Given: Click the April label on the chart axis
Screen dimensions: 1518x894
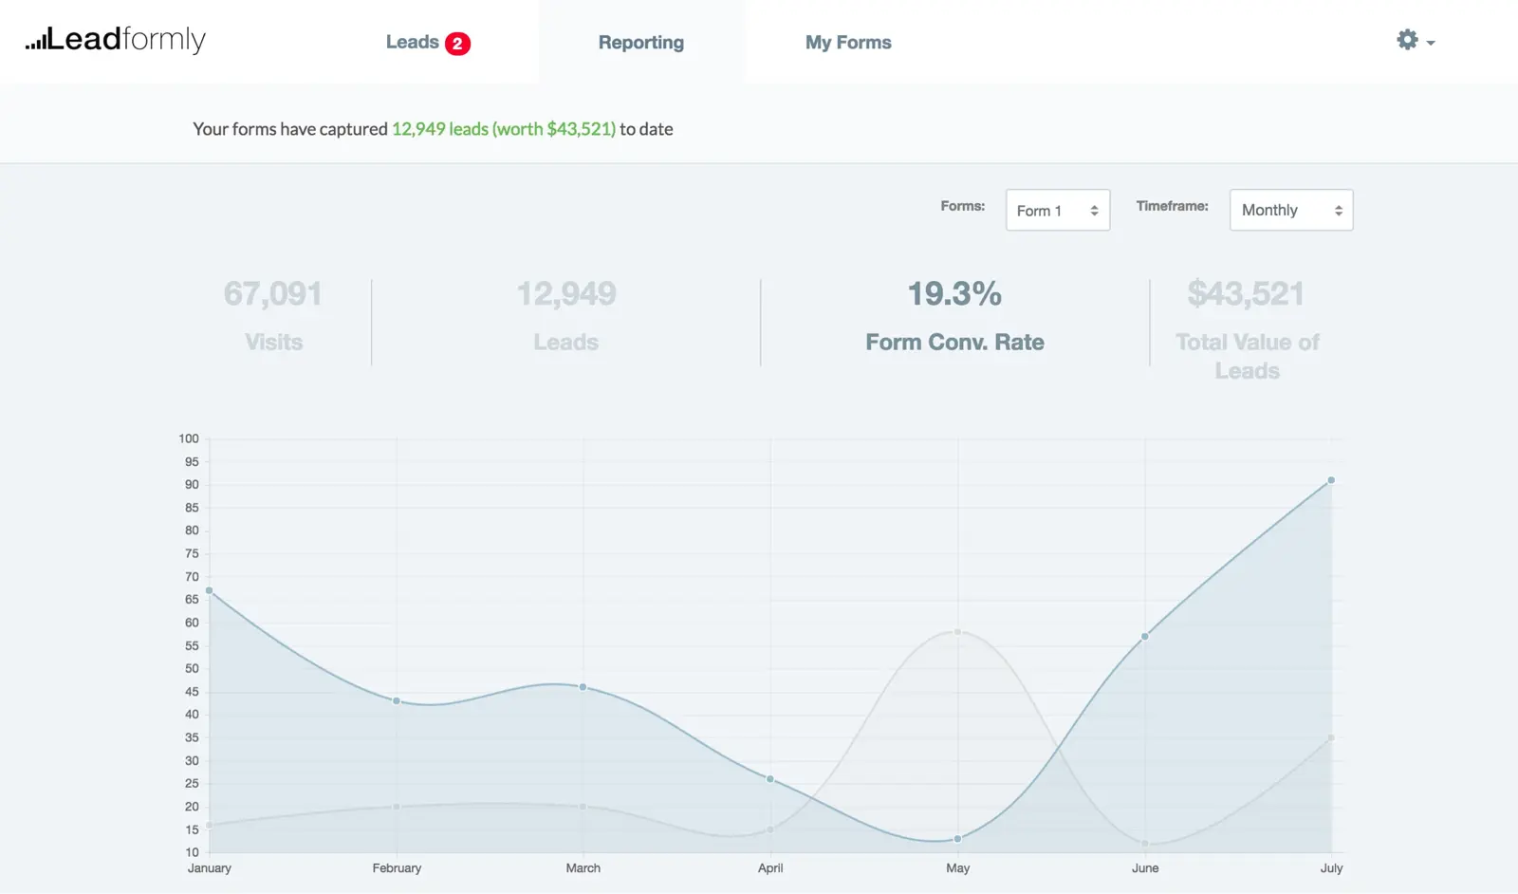Looking at the screenshot, I should click(x=769, y=867).
